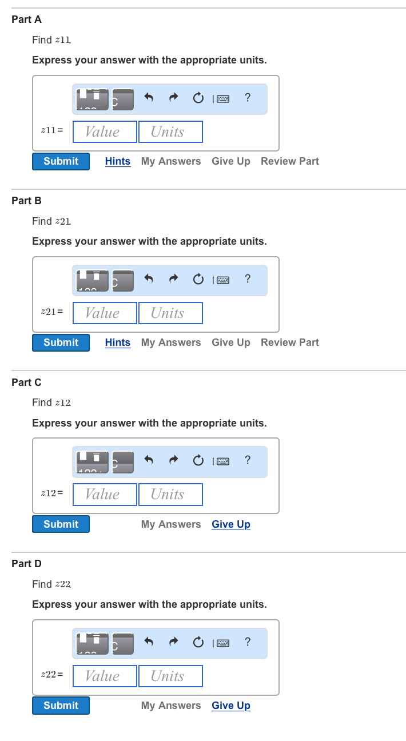Open Hints for Part B
This screenshot has width=406, height=741.
[x=118, y=342]
